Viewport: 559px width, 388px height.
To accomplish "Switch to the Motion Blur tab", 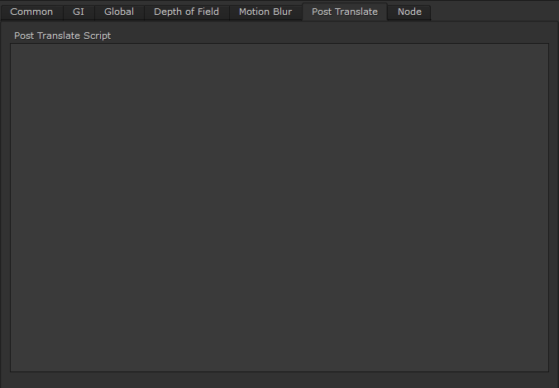I will (x=265, y=12).
